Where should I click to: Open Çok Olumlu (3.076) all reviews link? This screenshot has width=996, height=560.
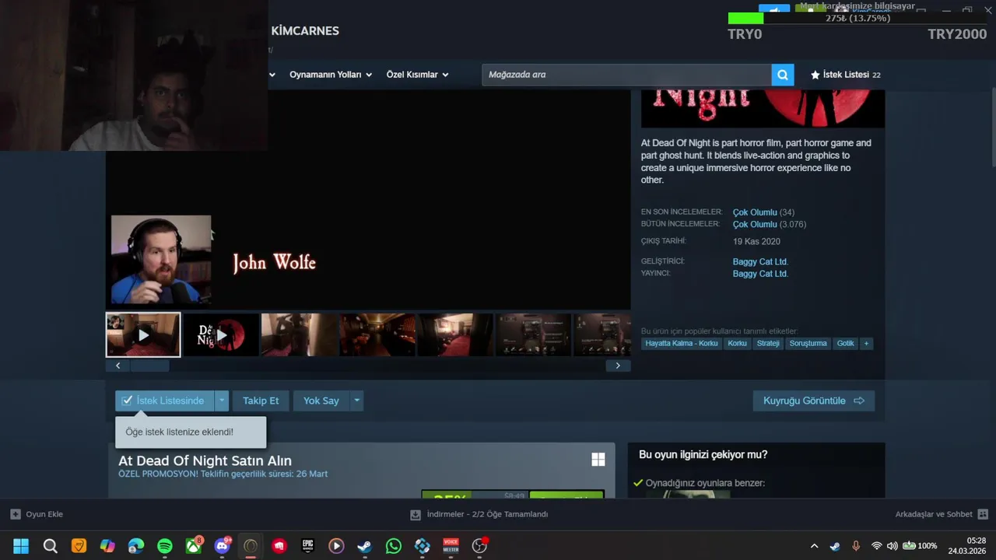click(770, 224)
